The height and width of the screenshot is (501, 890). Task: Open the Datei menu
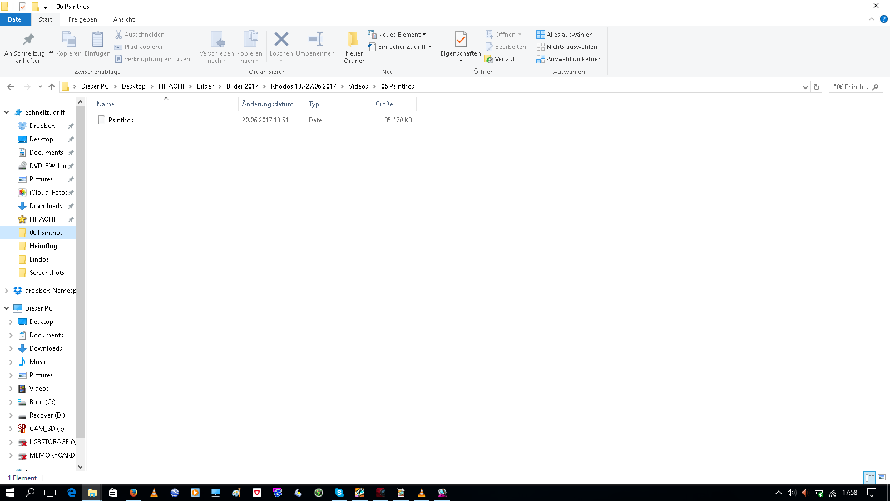tap(15, 19)
